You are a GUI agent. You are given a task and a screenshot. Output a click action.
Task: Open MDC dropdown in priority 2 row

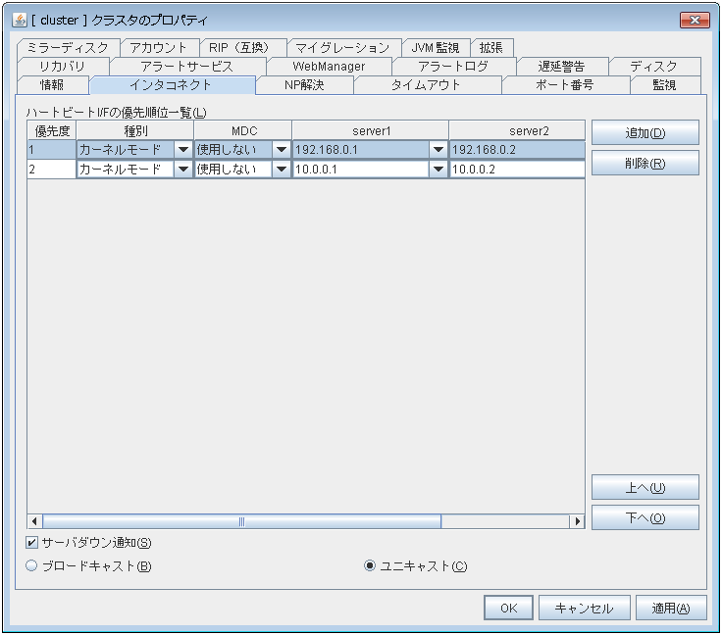click(x=281, y=170)
